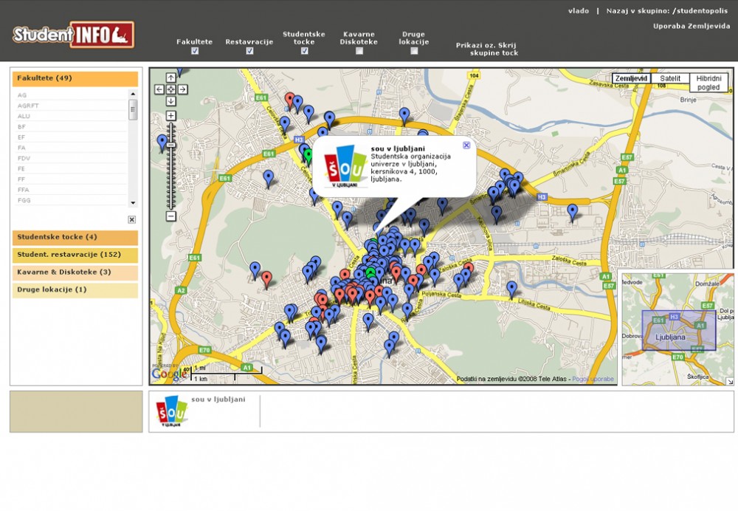Image resolution: width=738 pixels, height=511 pixels.
Task: Expand the Kavarne & Diskoteke (3) section
Action: (75, 272)
